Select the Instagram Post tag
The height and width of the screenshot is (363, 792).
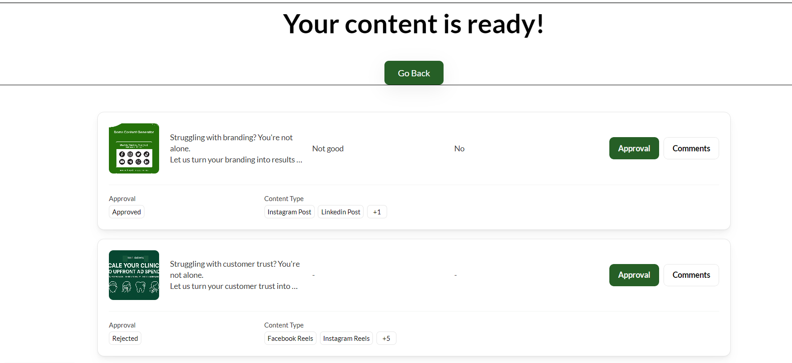tap(289, 212)
